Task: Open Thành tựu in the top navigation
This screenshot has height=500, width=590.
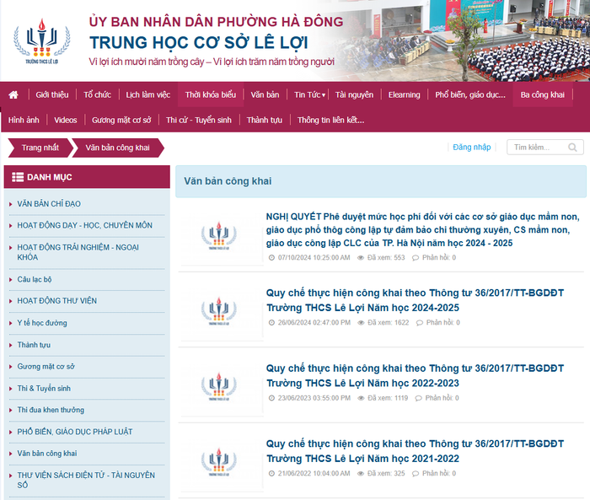Action: tap(265, 120)
